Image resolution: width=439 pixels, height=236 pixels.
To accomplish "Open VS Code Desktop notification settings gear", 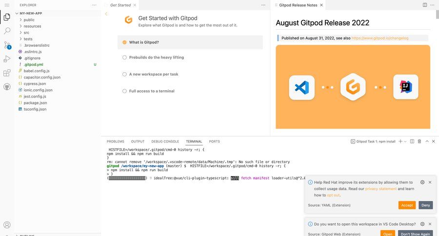I will pos(422,224).
